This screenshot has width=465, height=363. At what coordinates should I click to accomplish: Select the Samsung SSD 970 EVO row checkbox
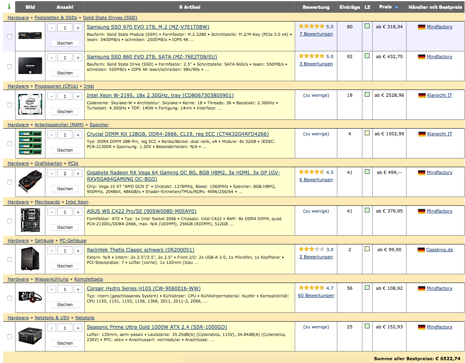tap(10, 37)
